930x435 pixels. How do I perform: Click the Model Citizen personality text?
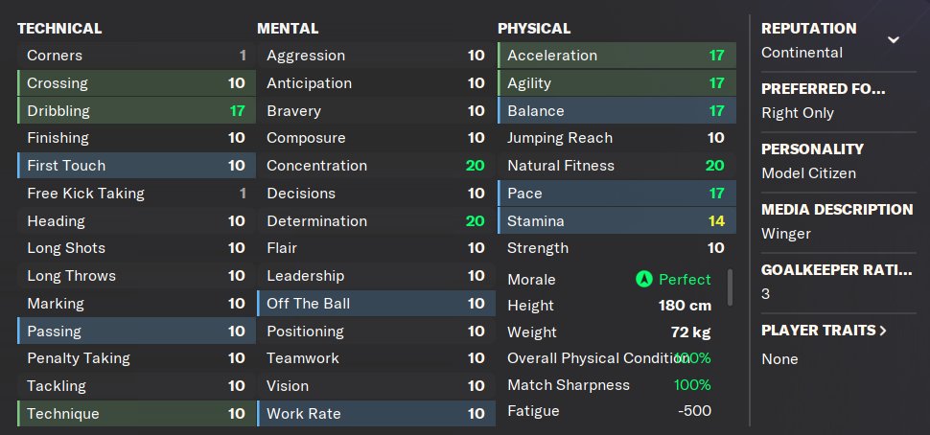(x=808, y=173)
